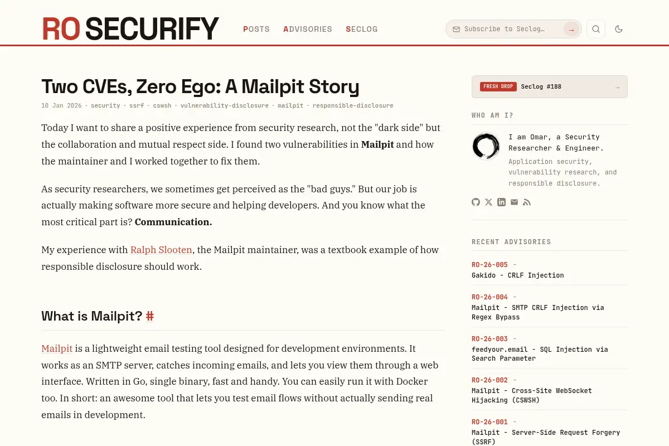The height and width of the screenshot is (446, 669).
Task: Click the email contact icon in sidebar
Action: point(514,202)
